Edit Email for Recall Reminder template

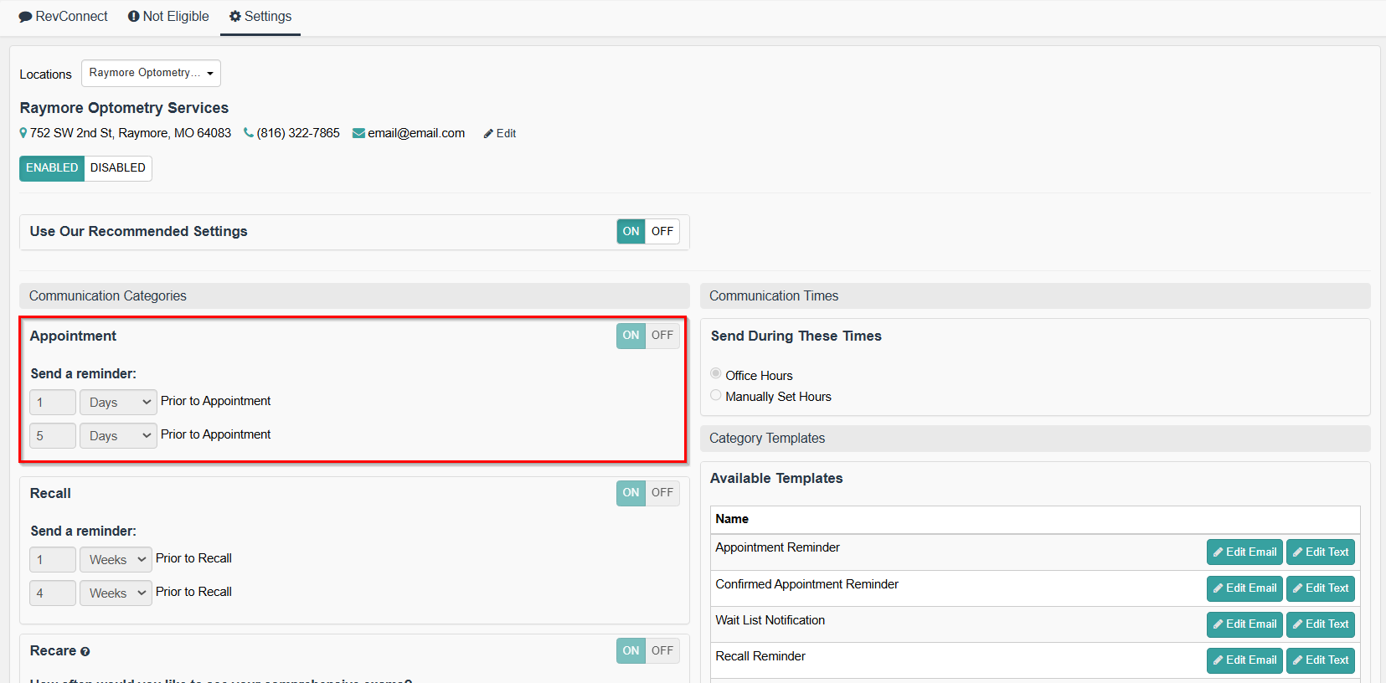(1244, 660)
